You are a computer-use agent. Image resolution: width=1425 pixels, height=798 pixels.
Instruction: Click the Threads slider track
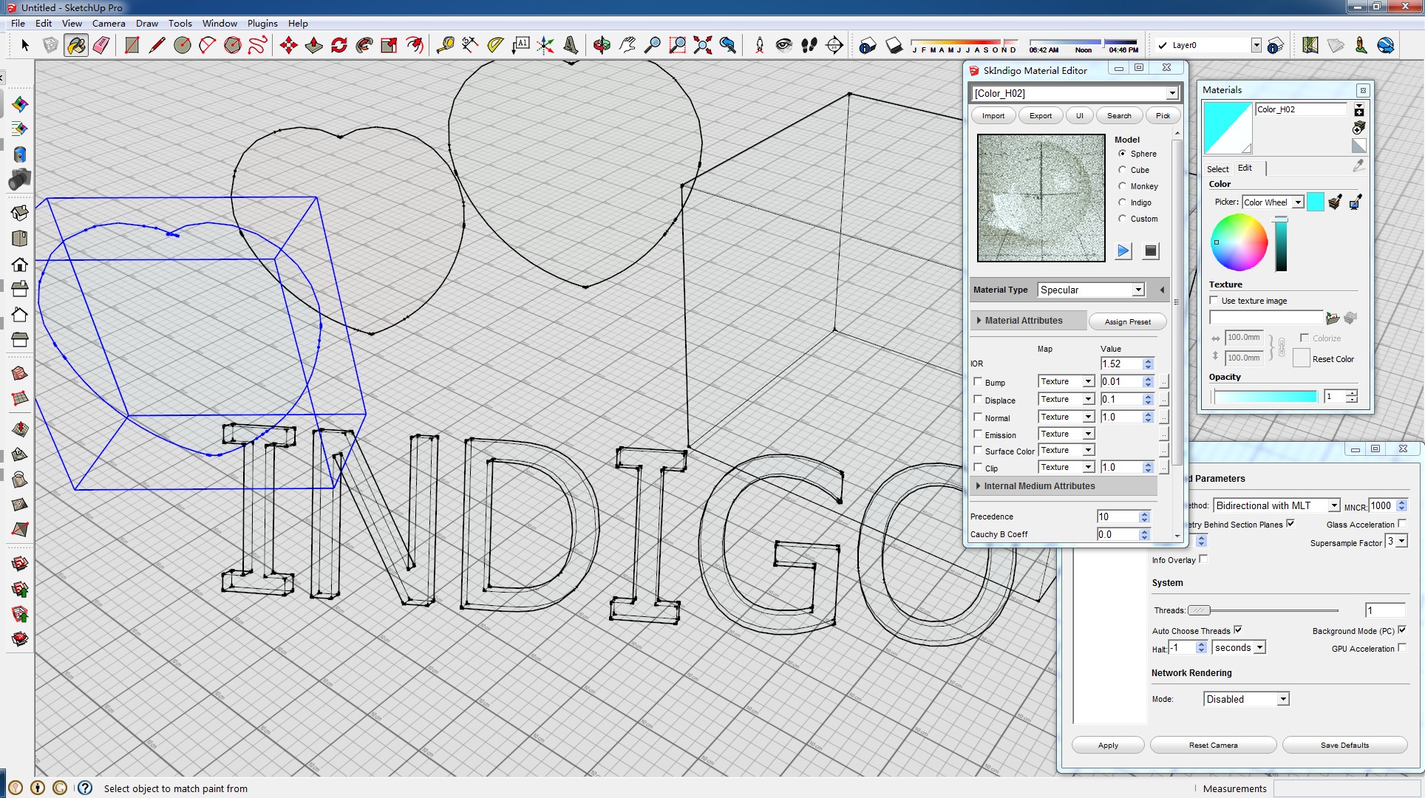point(1262,610)
